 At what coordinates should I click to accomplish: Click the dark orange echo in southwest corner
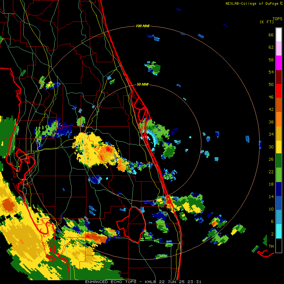point(8,205)
